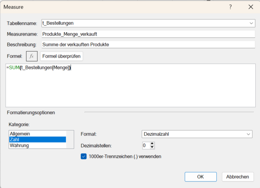Click the Measure title bar
Image resolution: width=260 pixels, height=188 pixels.
pos(108,7)
